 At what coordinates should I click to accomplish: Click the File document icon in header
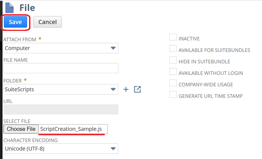point(9,8)
